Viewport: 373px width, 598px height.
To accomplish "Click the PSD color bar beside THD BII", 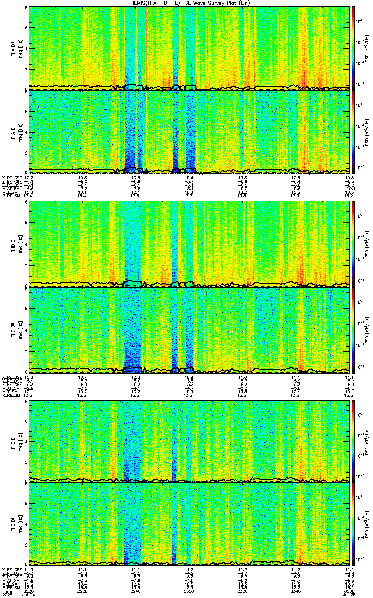I will coord(353,329).
